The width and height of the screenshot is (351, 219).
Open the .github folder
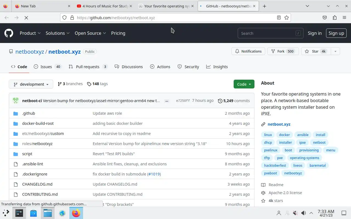point(29,113)
